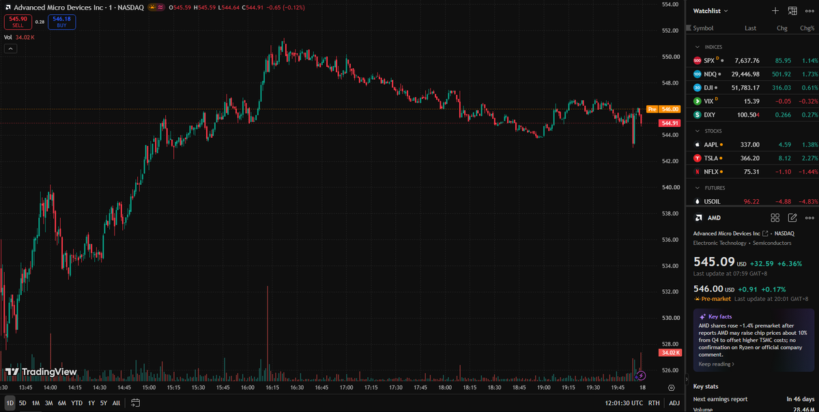Open the 12:01:30 UTC timezone menu
The height and width of the screenshot is (412, 819).
click(624, 402)
